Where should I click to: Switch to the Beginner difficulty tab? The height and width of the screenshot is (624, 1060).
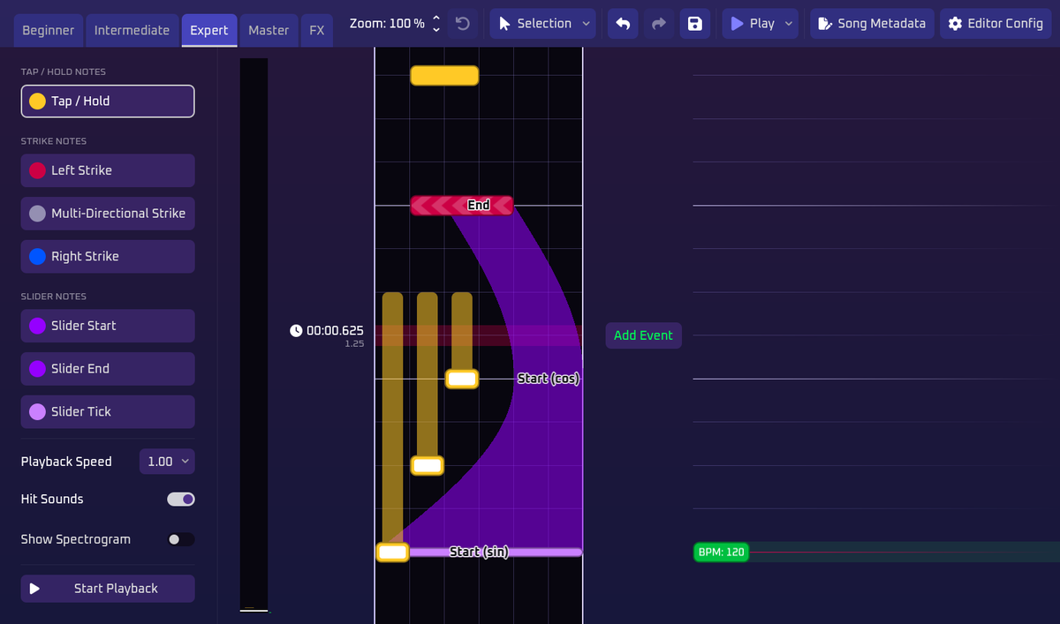click(49, 30)
